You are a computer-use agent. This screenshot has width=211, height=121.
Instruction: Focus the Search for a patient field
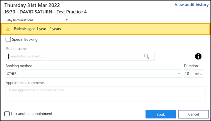(75, 56)
